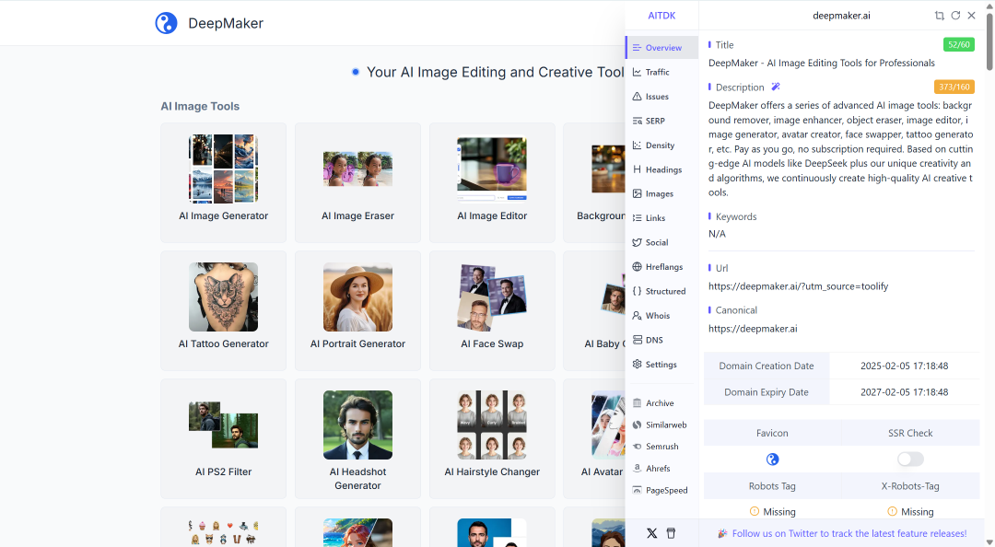Click the Hreflangs globe icon
The image size is (995, 547).
coord(638,266)
